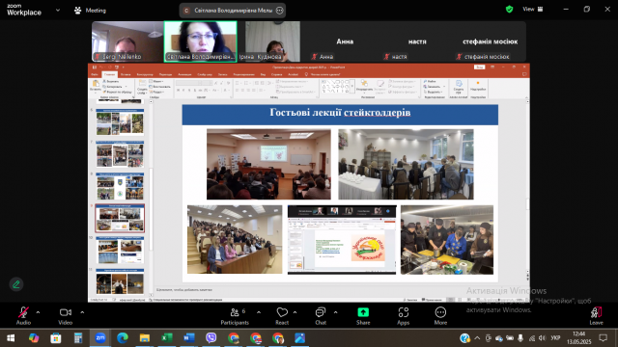
Task: Open the View layout menu
Action: (x=533, y=9)
